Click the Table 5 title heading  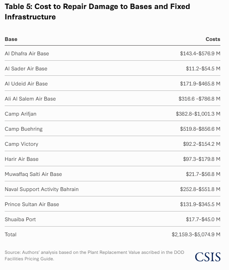coord(97,12)
